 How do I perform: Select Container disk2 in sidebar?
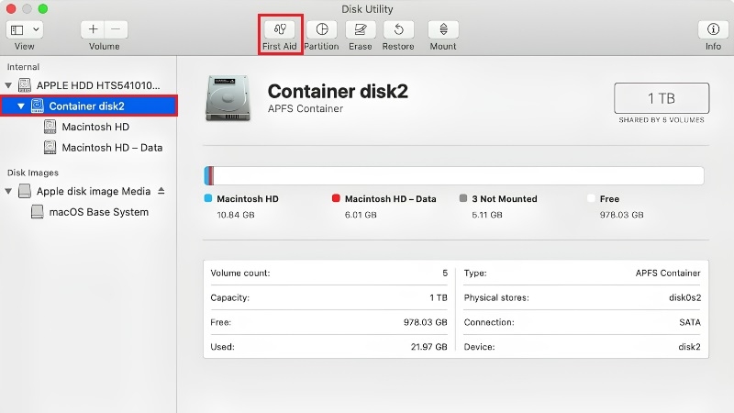(89, 106)
